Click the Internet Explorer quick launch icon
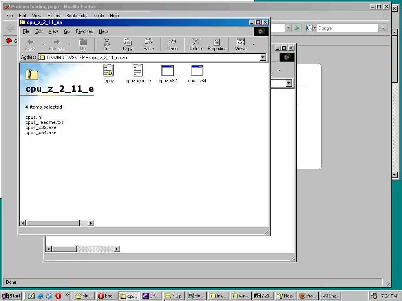402x301 pixels. click(40, 296)
